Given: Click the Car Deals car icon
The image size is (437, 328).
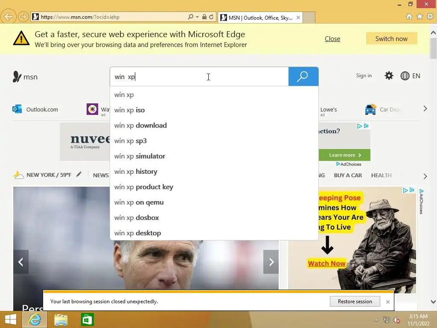Looking at the screenshot, I should [370, 109].
